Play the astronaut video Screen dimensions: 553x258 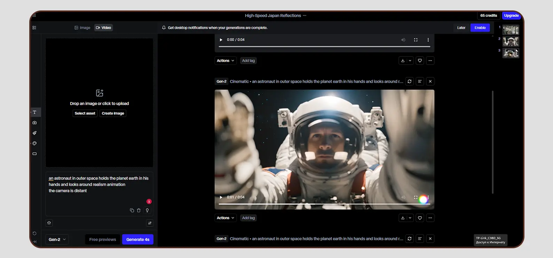click(221, 197)
